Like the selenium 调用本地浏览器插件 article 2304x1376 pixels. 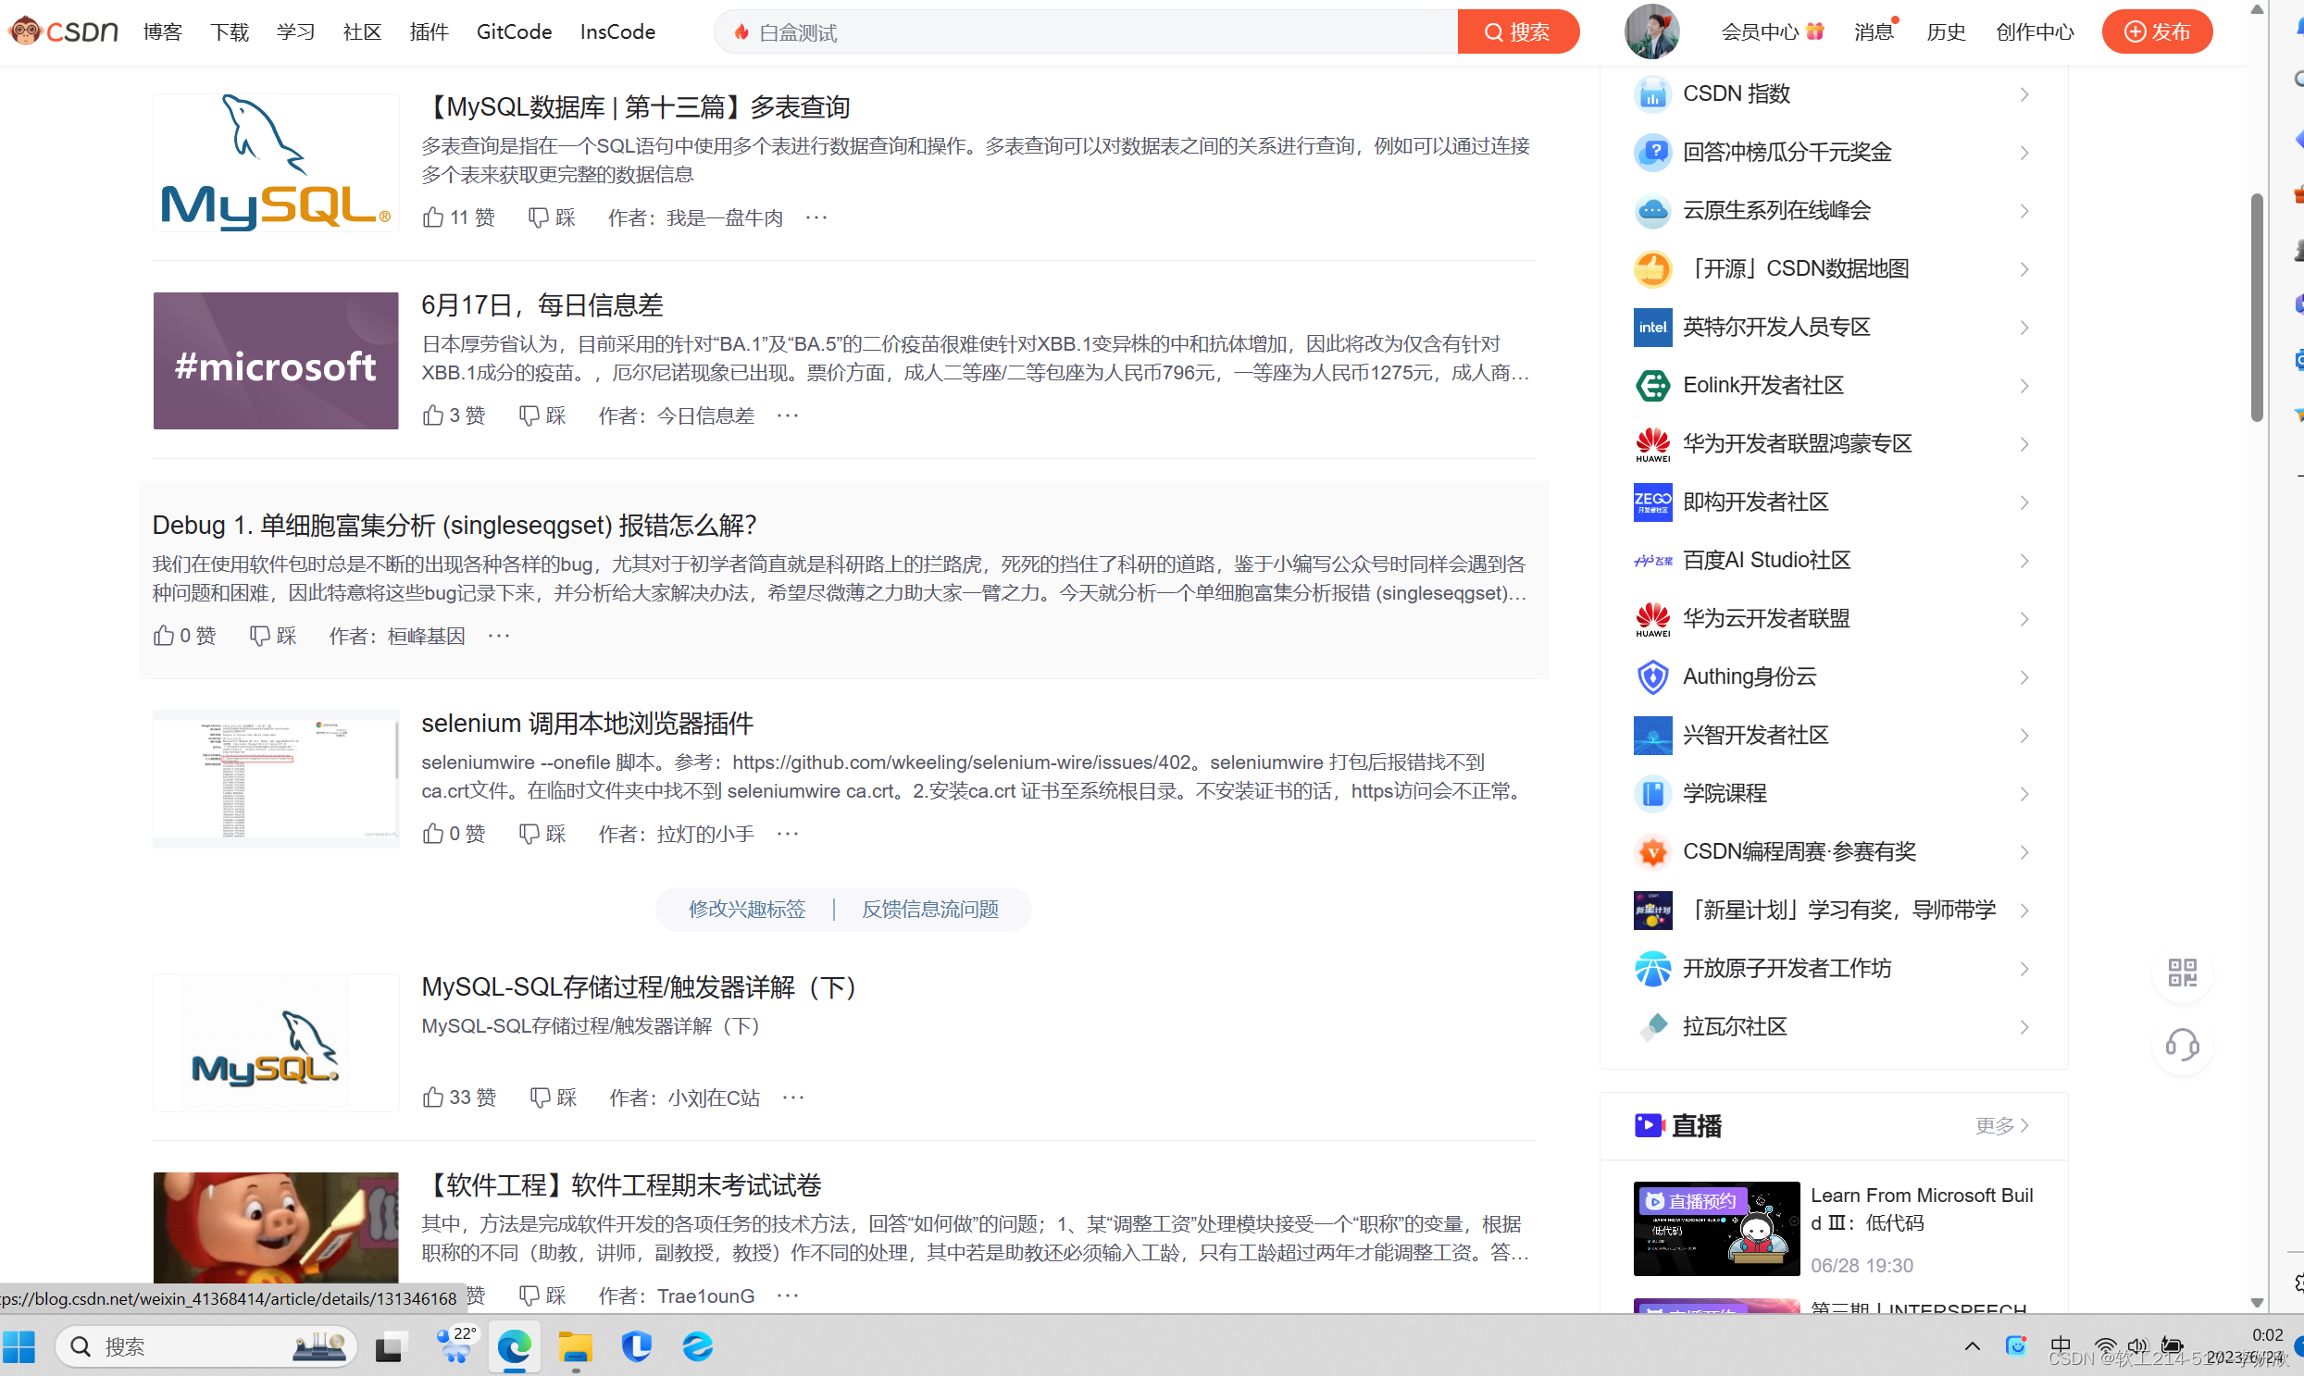coord(454,834)
